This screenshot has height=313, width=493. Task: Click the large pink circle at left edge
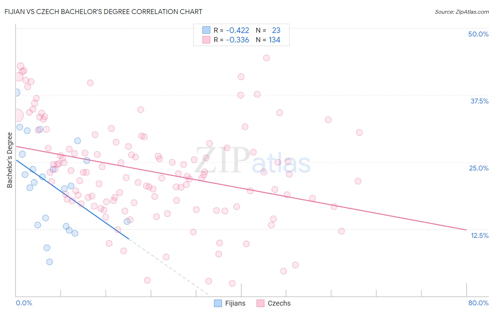point(17,115)
